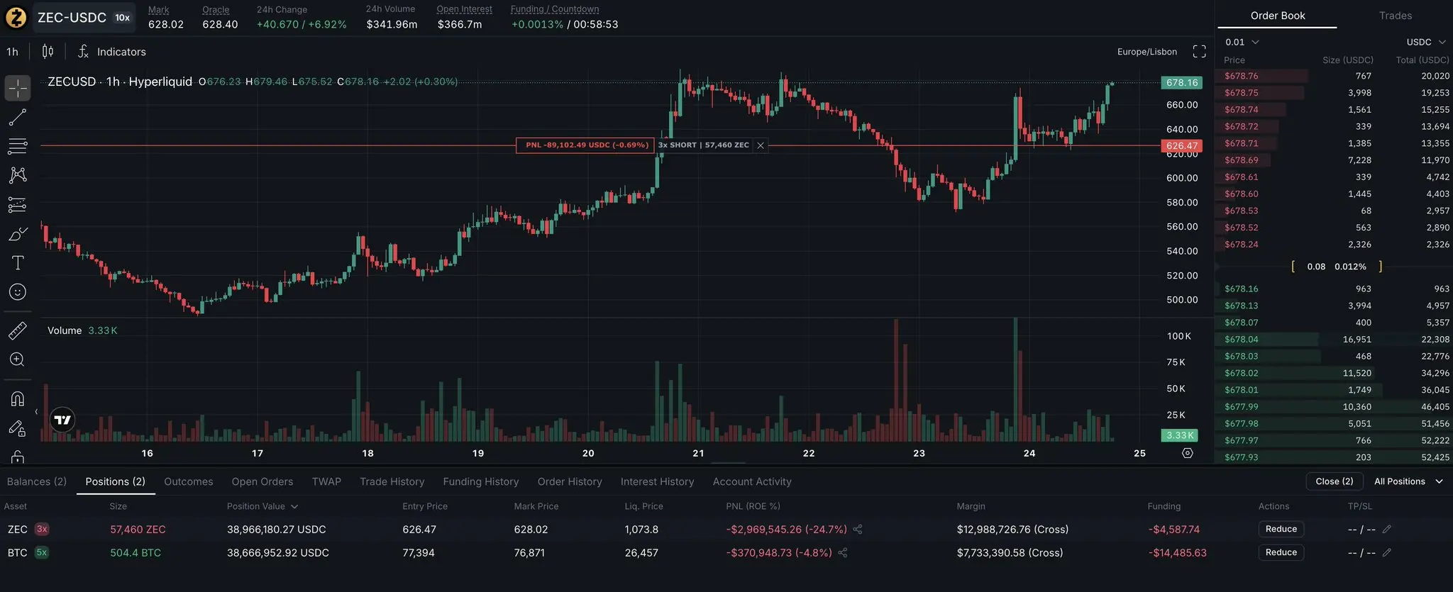
Task: Toggle stay in drawing mode pencil-lock
Action: point(18,428)
